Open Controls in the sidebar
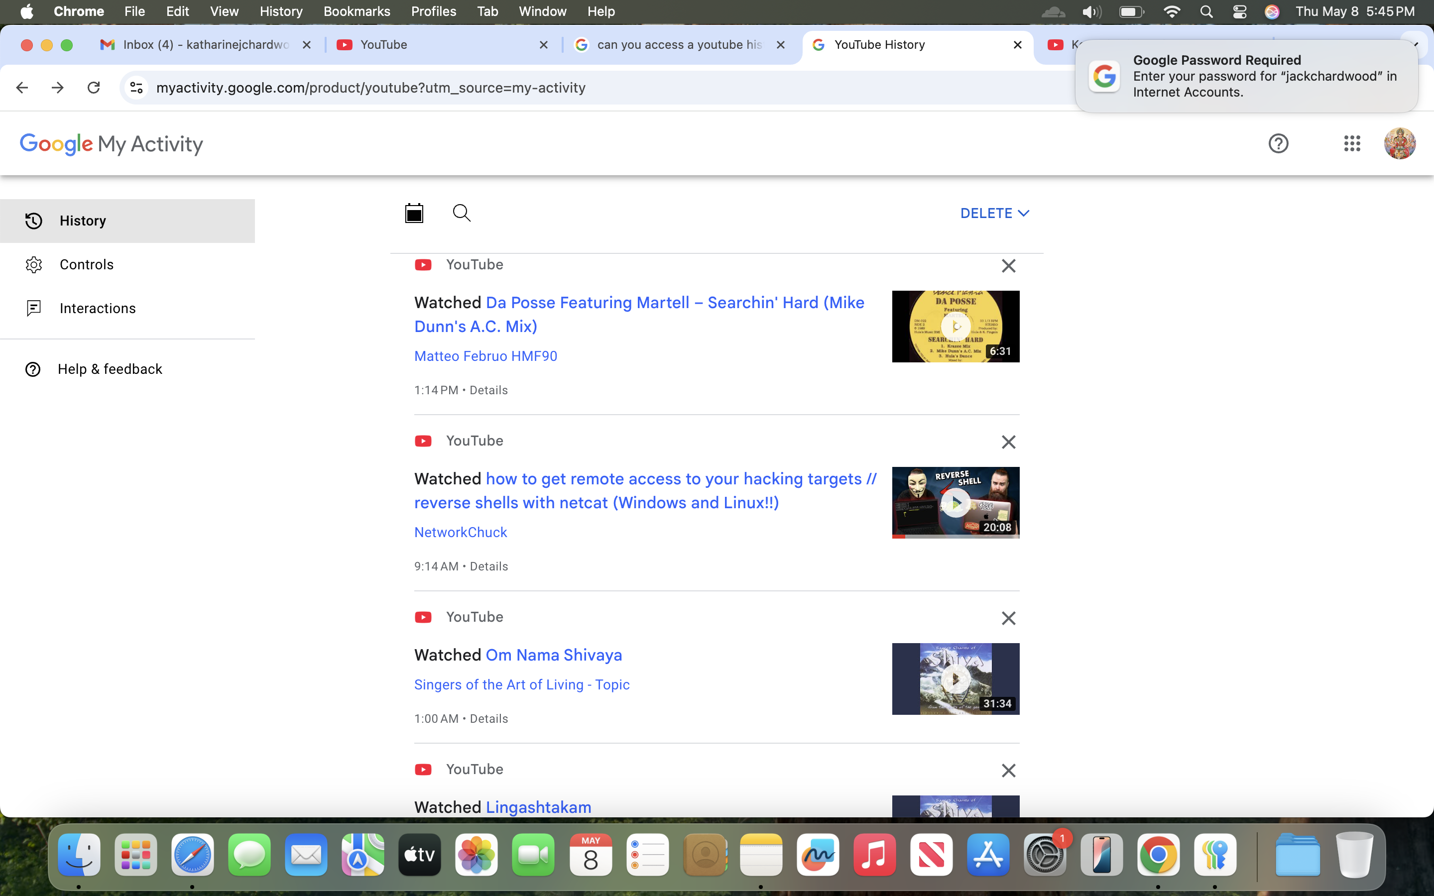 (x=127, y=265)
